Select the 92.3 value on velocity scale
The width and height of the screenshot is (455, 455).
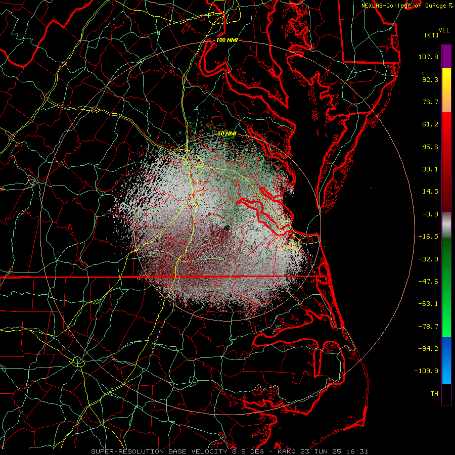[430, 79]
